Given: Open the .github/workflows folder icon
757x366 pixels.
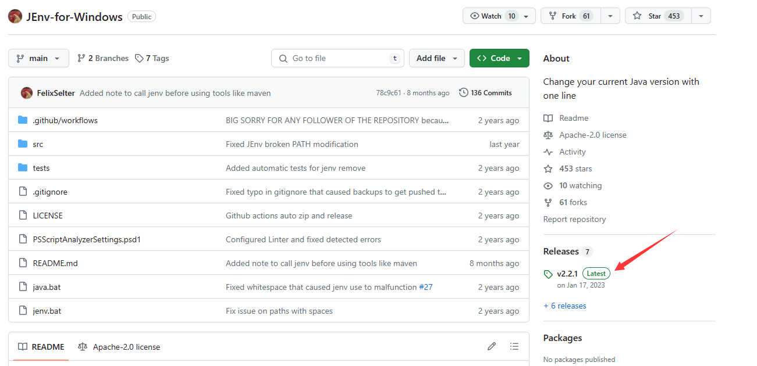Looking at the screenshot, I should (x=23, y=120).
